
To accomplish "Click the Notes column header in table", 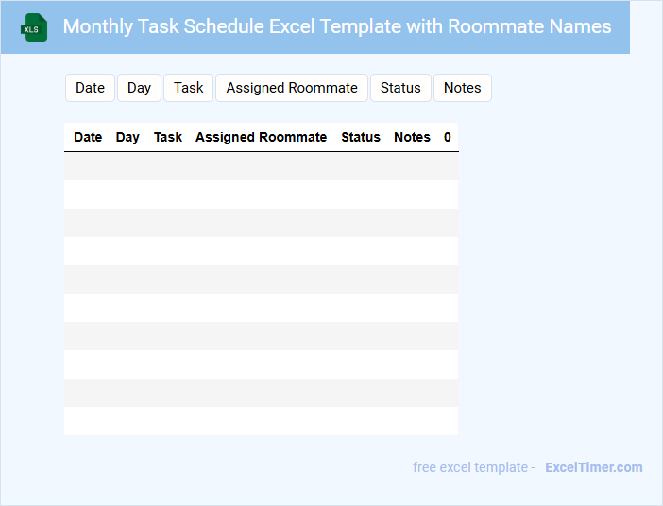I will coord(412,137).
